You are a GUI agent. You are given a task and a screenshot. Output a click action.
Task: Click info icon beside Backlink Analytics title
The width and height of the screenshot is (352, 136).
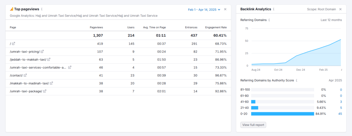point(274,9)
